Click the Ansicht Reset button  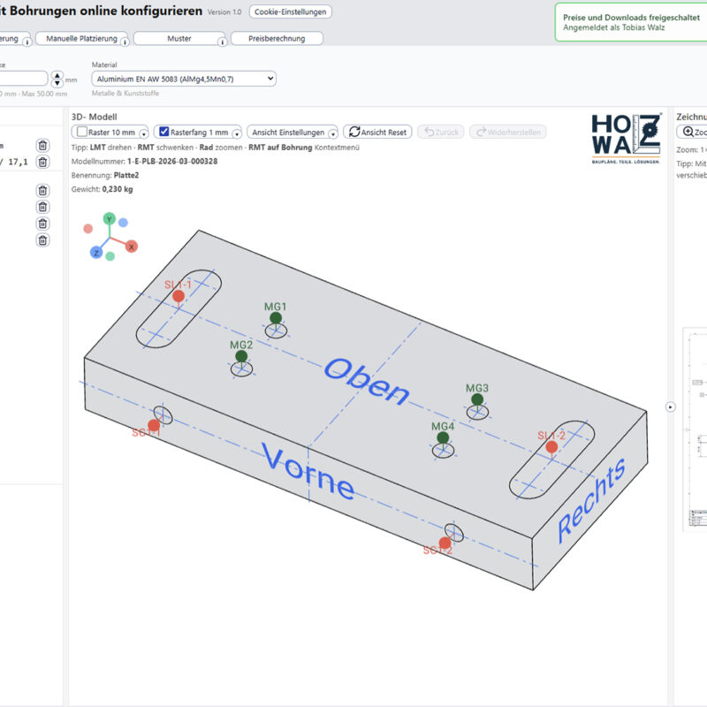click(x=377, y=132)
